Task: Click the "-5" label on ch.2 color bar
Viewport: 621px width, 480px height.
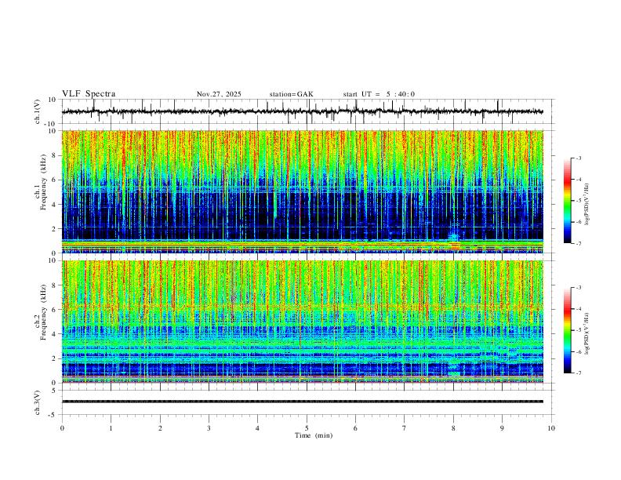Action: (x=578, y=330)
